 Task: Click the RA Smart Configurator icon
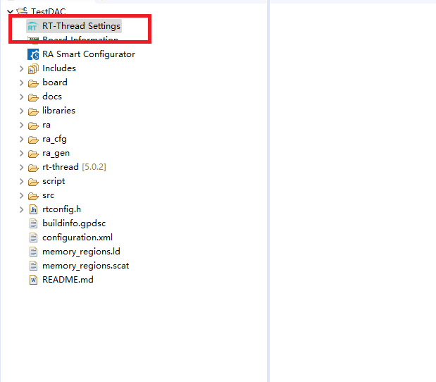point(32,54)
